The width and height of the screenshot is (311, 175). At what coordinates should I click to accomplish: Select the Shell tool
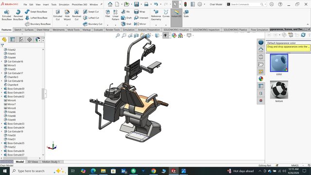click(x=126, y=24)
